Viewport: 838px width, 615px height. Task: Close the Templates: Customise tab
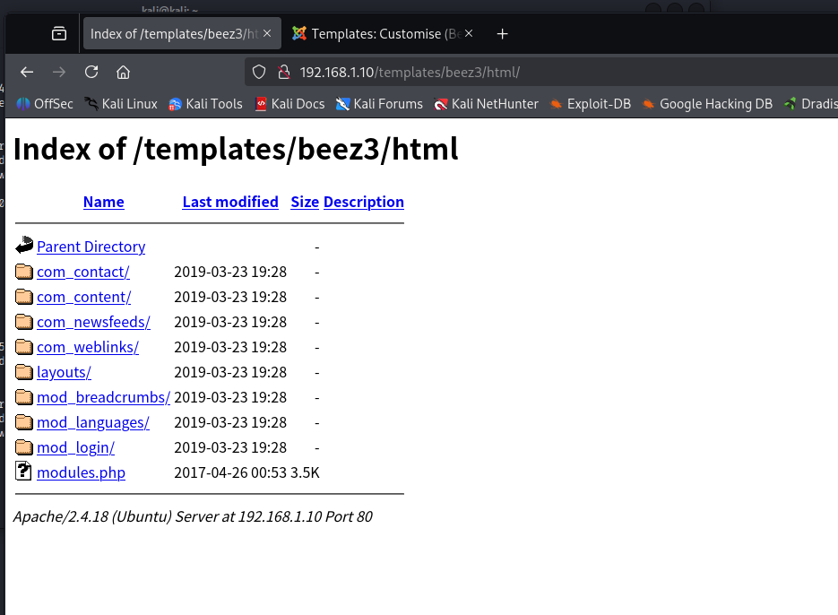coord(469,33)
